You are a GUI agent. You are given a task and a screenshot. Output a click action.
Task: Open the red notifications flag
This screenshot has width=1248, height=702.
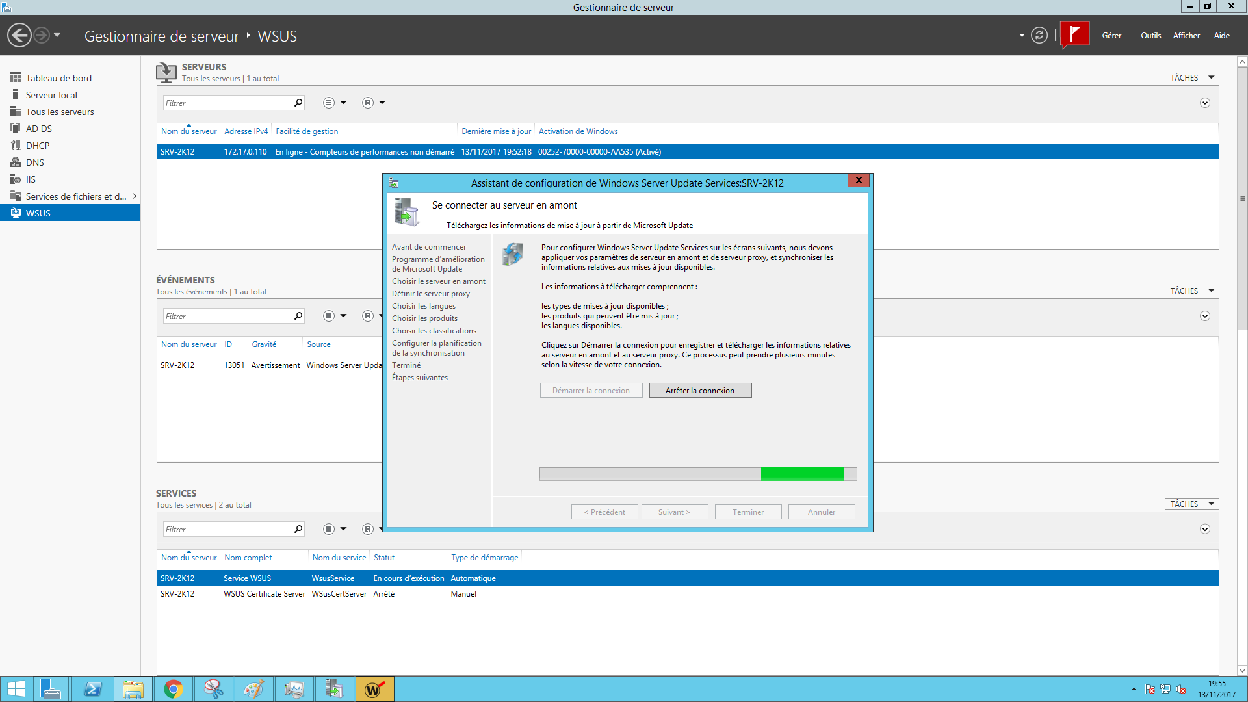[x=1074, y=34]
